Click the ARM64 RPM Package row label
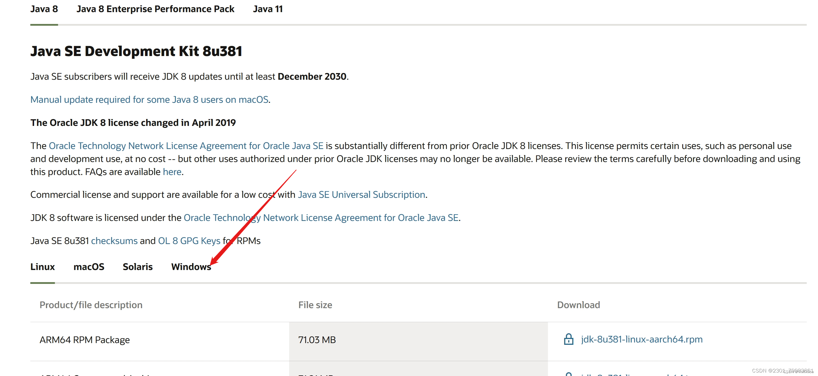This screenshot has width=818, height=376. tap(84, 340)
